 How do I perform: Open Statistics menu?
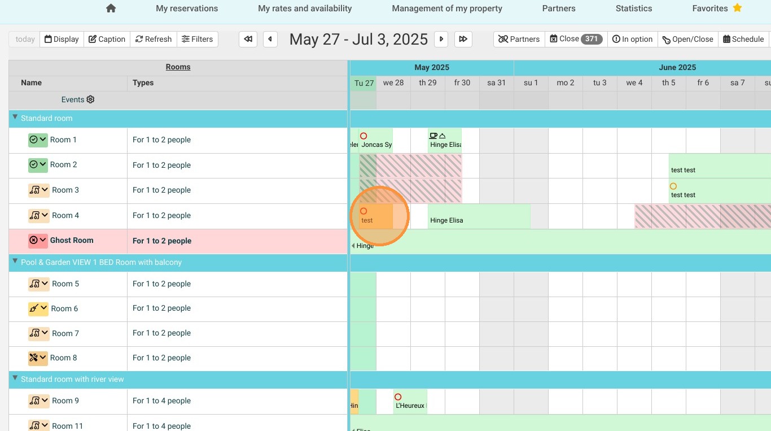click(x=634, y=8)
